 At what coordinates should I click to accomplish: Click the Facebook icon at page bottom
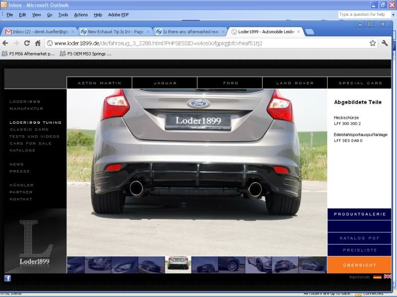[7, 278]
